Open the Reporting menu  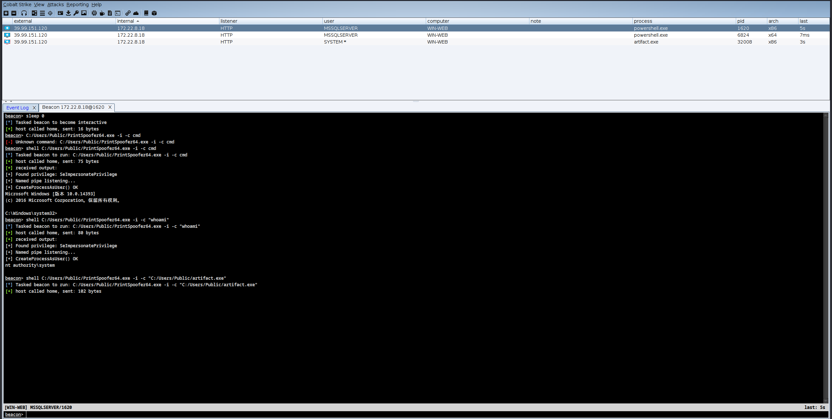point(77,5)
